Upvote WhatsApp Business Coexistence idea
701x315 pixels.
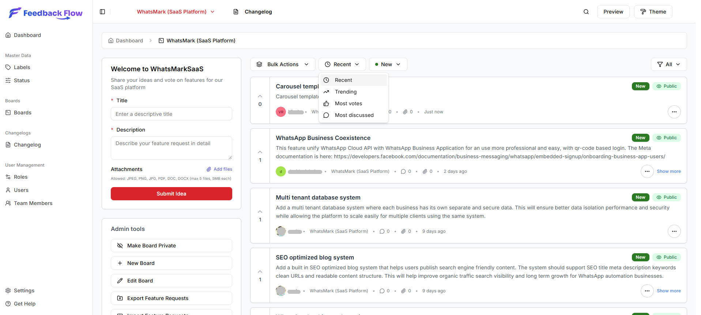pyautogui.click(x=260, y=152)
